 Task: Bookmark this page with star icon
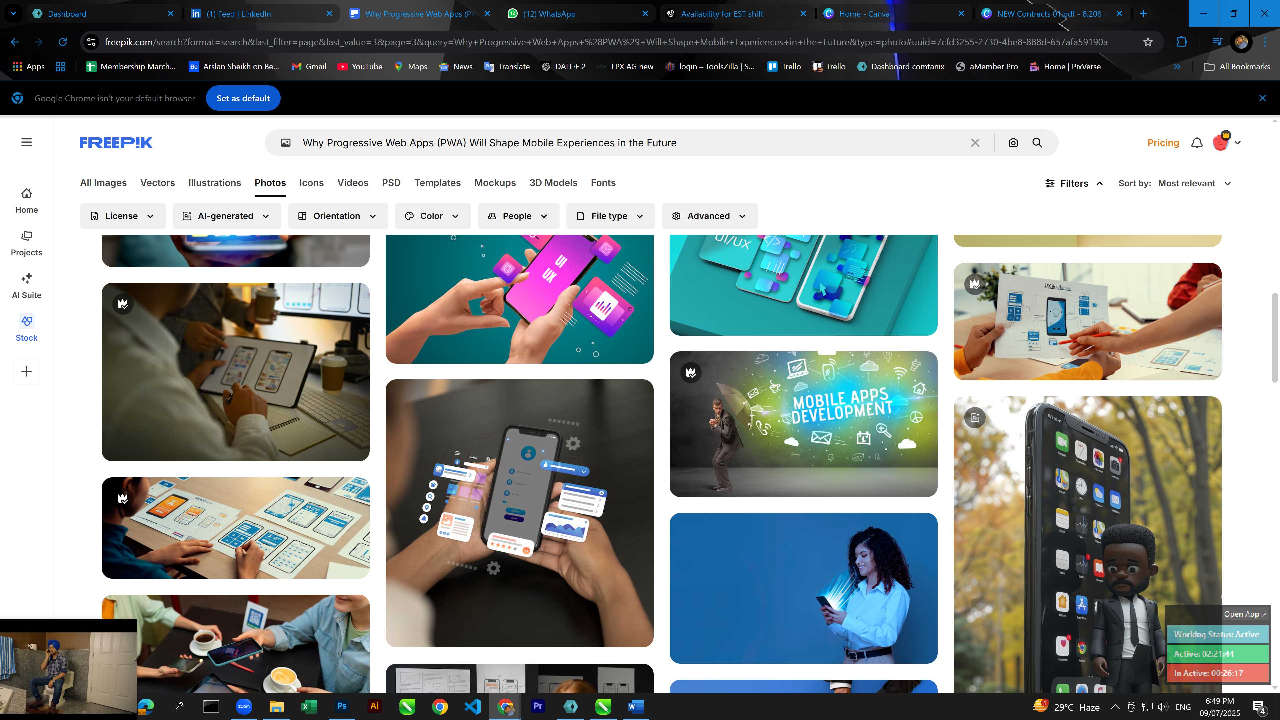(1148, 42)
